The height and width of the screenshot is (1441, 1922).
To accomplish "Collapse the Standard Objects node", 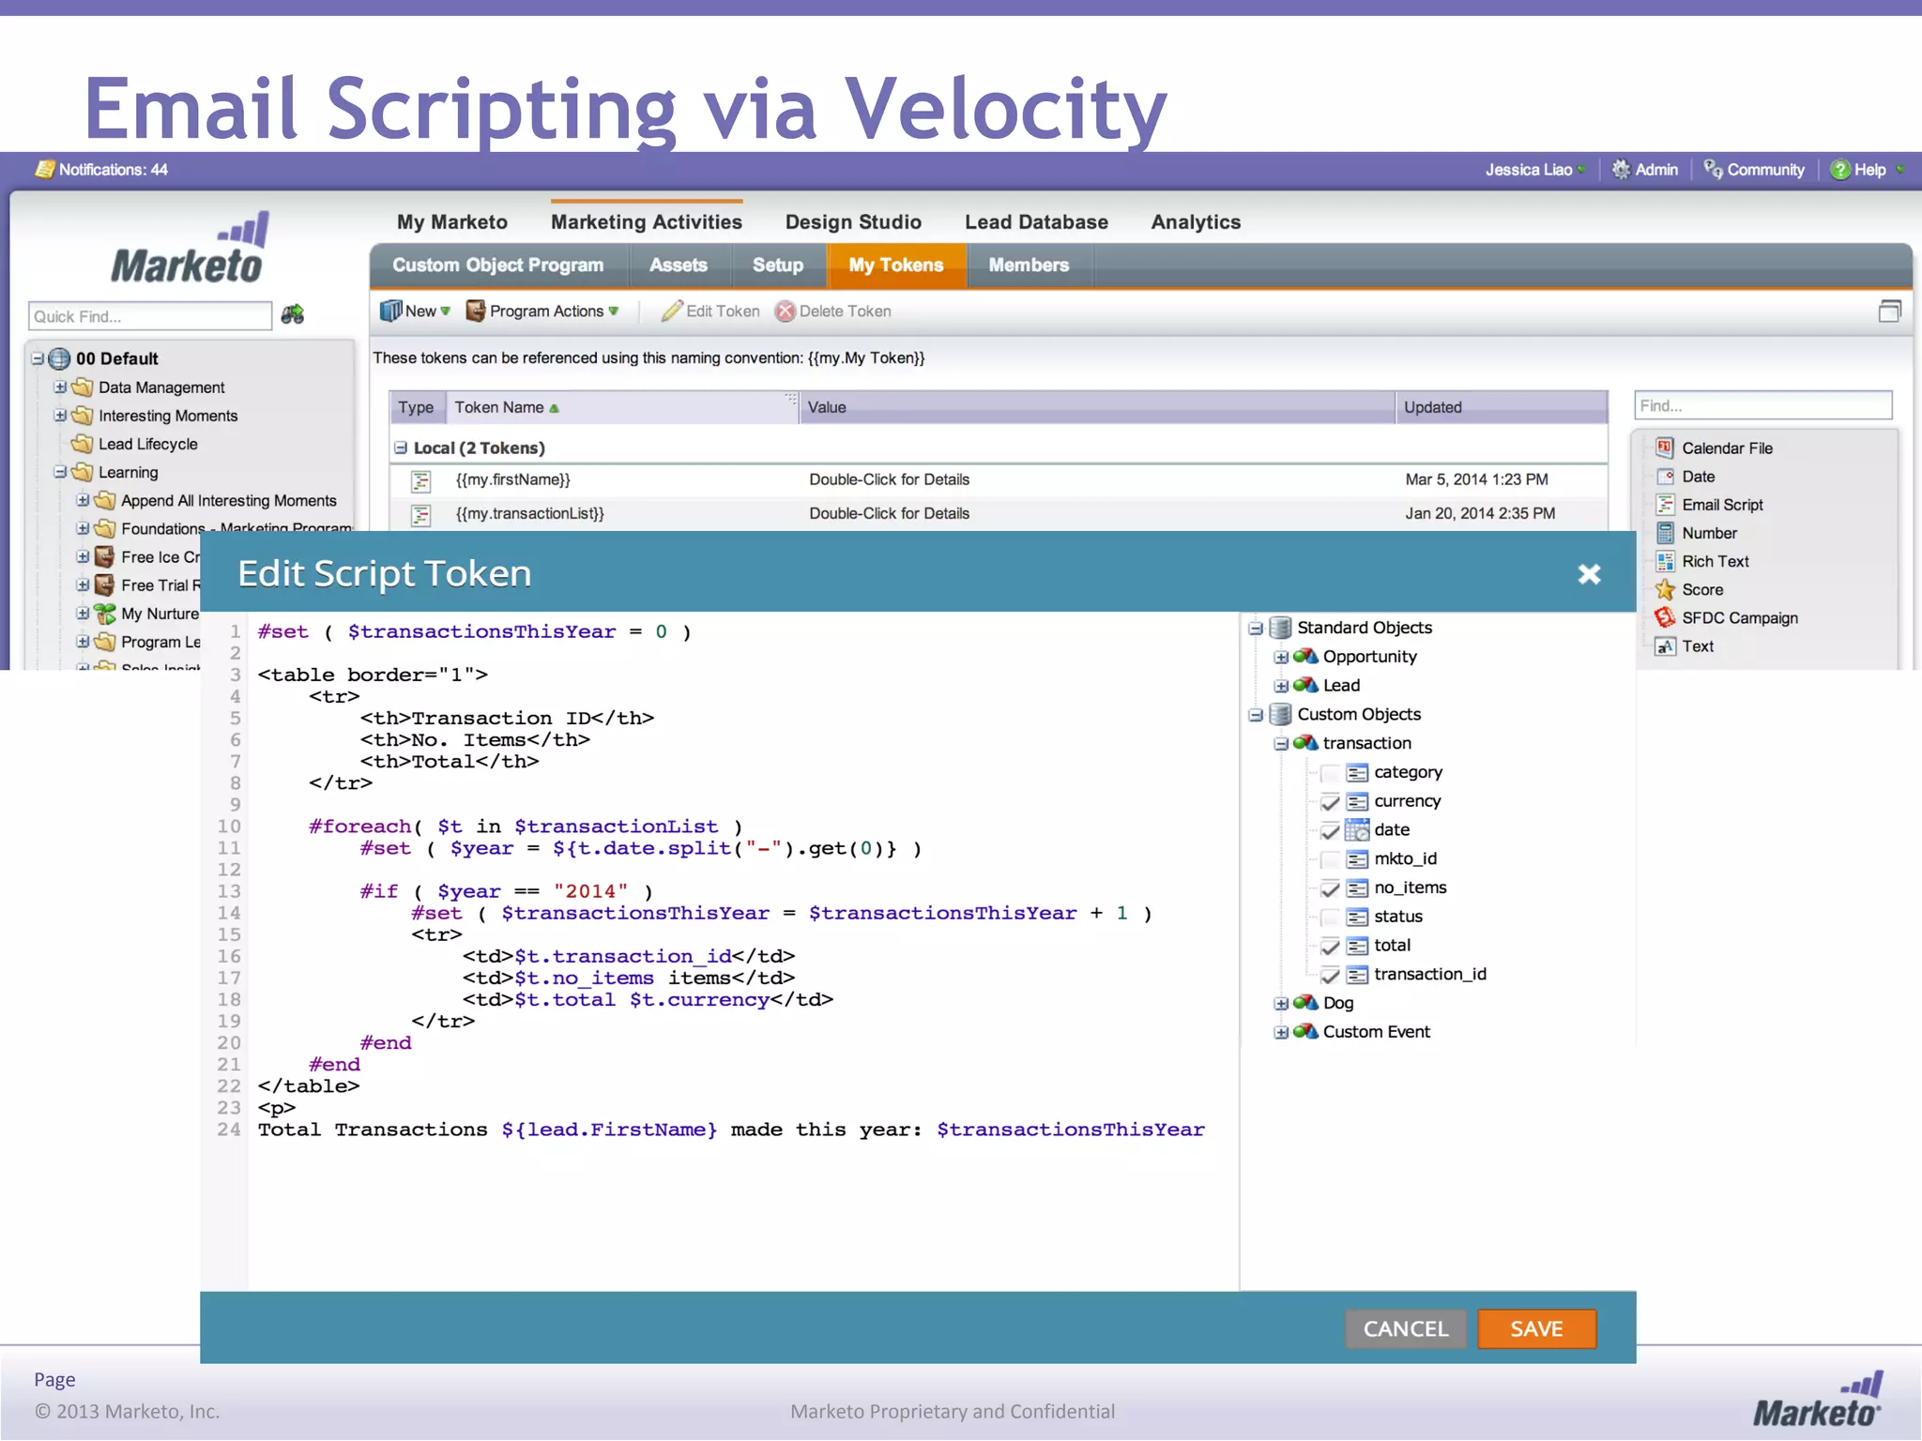I will [1256, 629].
